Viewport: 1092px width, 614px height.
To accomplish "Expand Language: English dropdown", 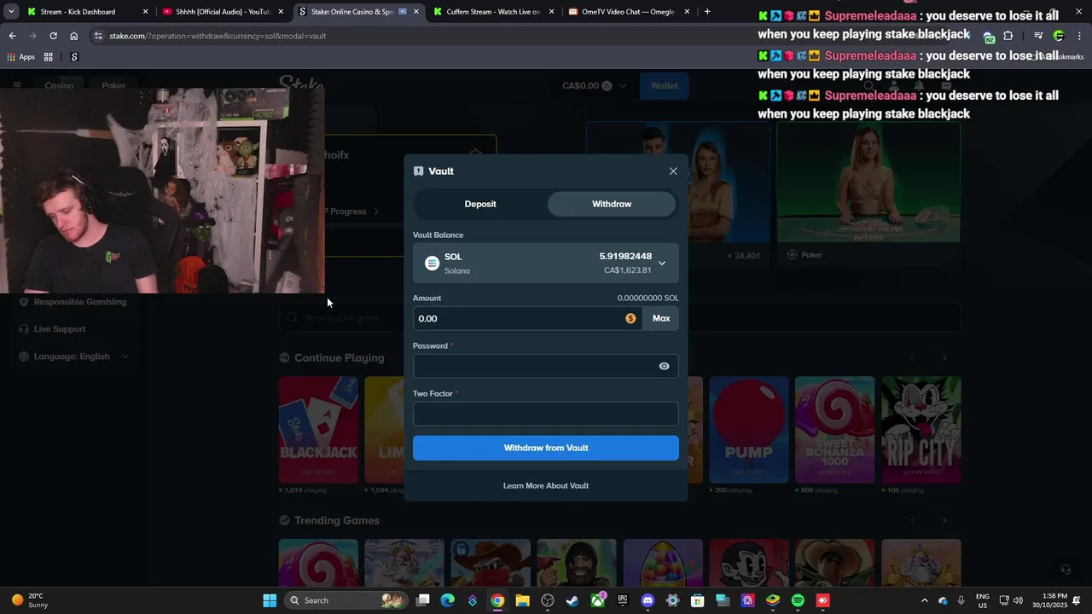I will (73, 356).
